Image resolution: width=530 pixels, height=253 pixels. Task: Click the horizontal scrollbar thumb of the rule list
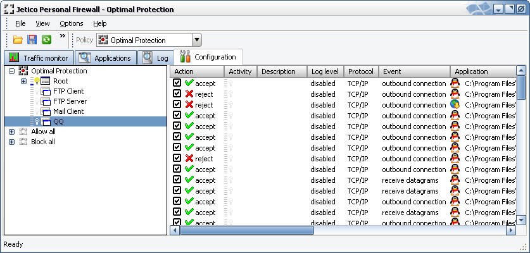point(247,230)
